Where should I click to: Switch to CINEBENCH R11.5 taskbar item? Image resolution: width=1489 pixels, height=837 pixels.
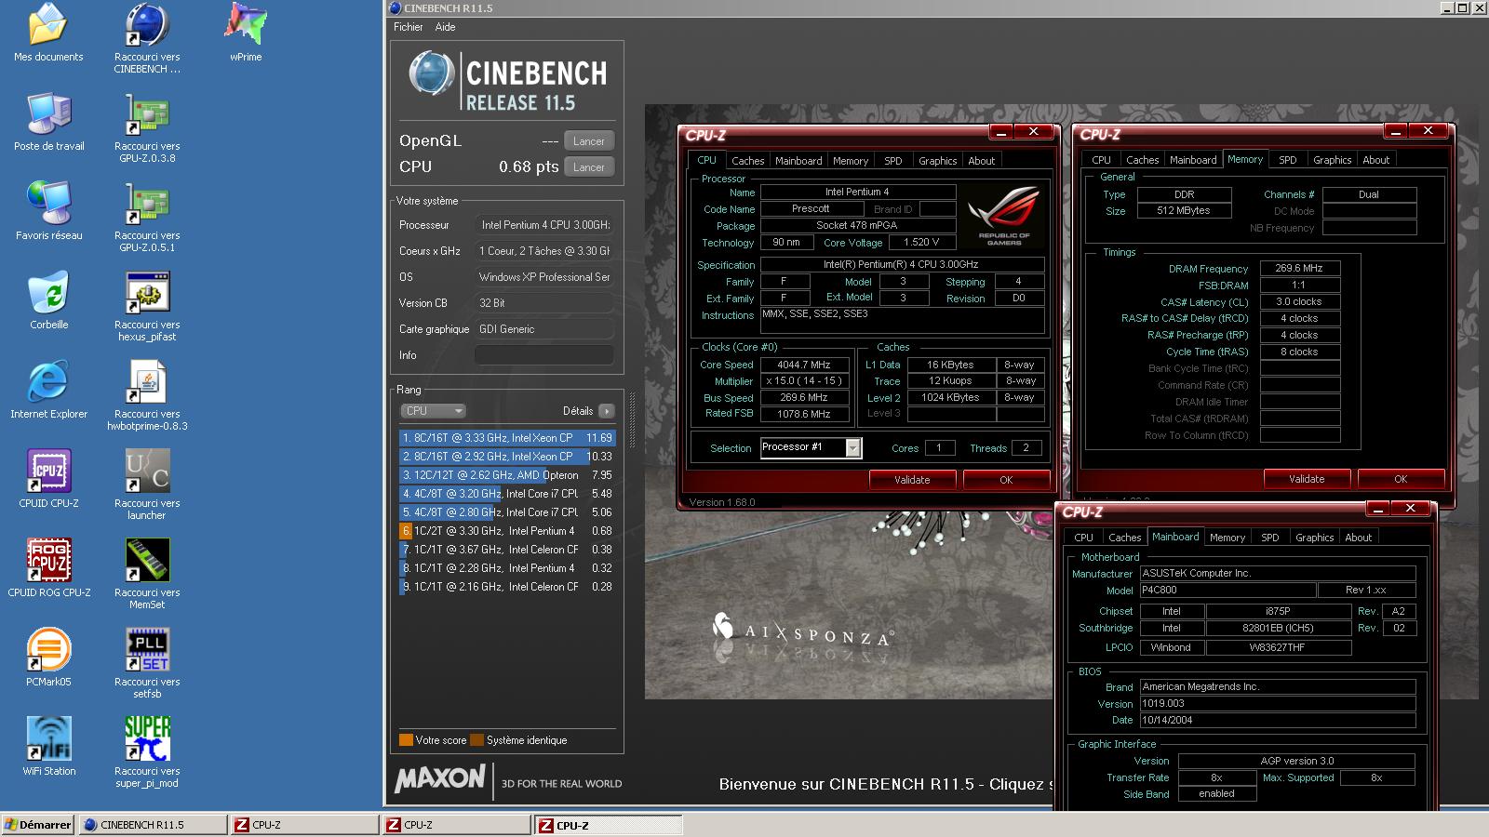pyautogui.click(x=153, y=825)
